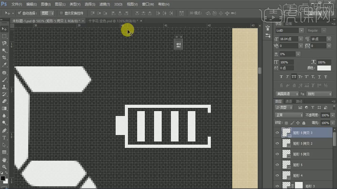
Task: Select the Path Selection tool
Action: click(x=4, y=145)
